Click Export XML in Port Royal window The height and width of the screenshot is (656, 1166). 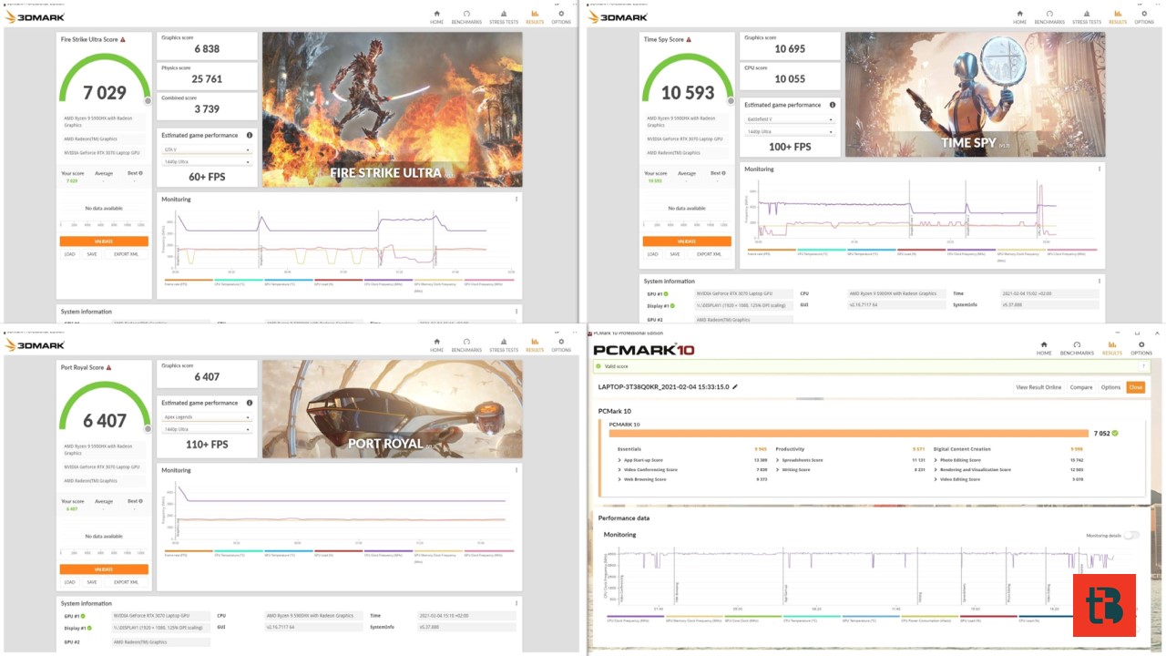point(127,582)
